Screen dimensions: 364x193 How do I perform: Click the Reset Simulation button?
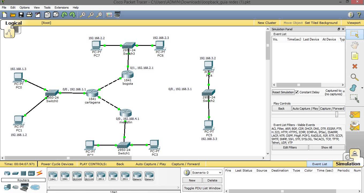(283, 92)
